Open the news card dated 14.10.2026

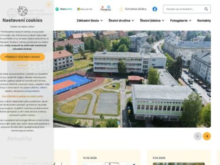coord(109,158)
